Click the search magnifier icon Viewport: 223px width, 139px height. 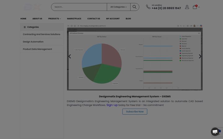click(134, 7)
